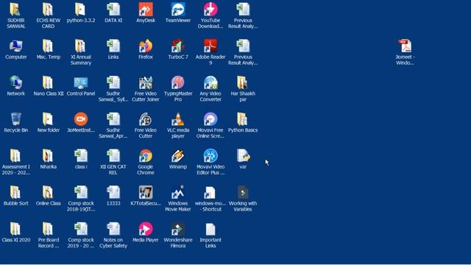Select the Har Shaakh par folder
471x265 pixels.
[x=243, y=83]
